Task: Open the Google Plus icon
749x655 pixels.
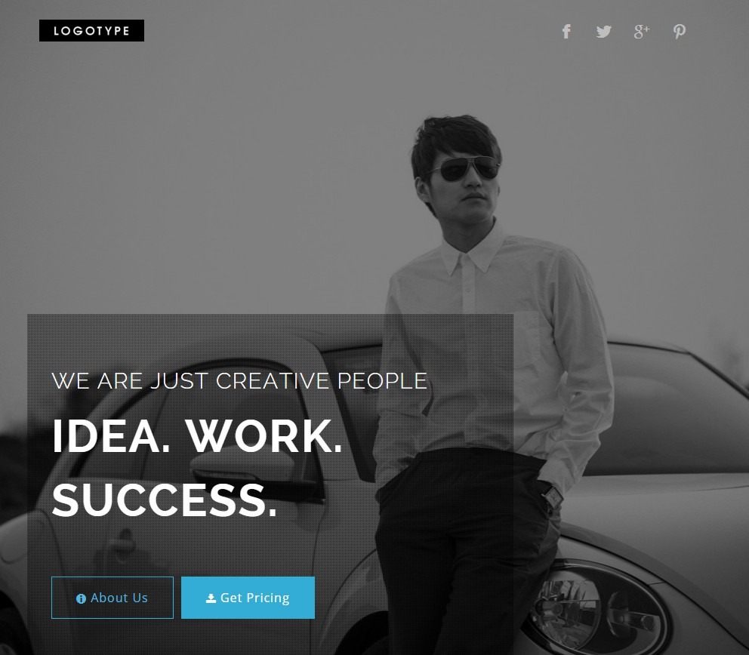Action: [x=642, y=32]
